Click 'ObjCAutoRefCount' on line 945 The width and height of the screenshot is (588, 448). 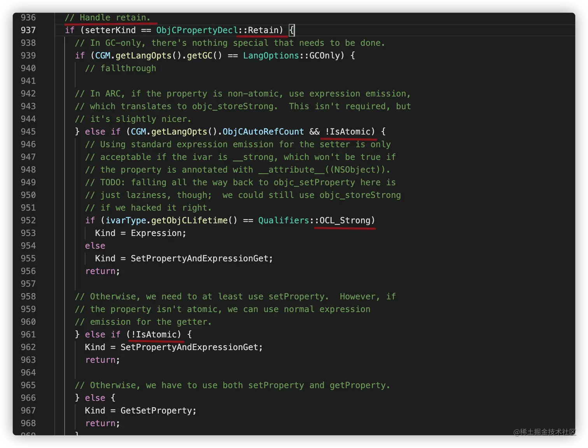coord(263,132)
